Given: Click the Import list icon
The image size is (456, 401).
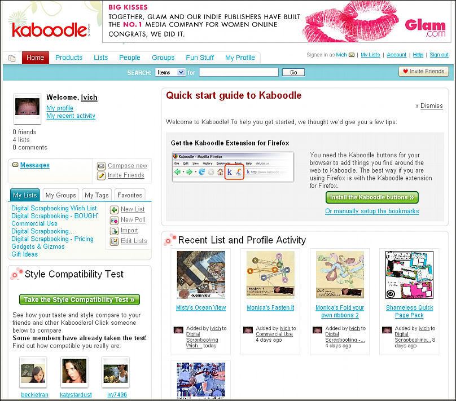Looking at the screenshot, I should coord(114,231).
